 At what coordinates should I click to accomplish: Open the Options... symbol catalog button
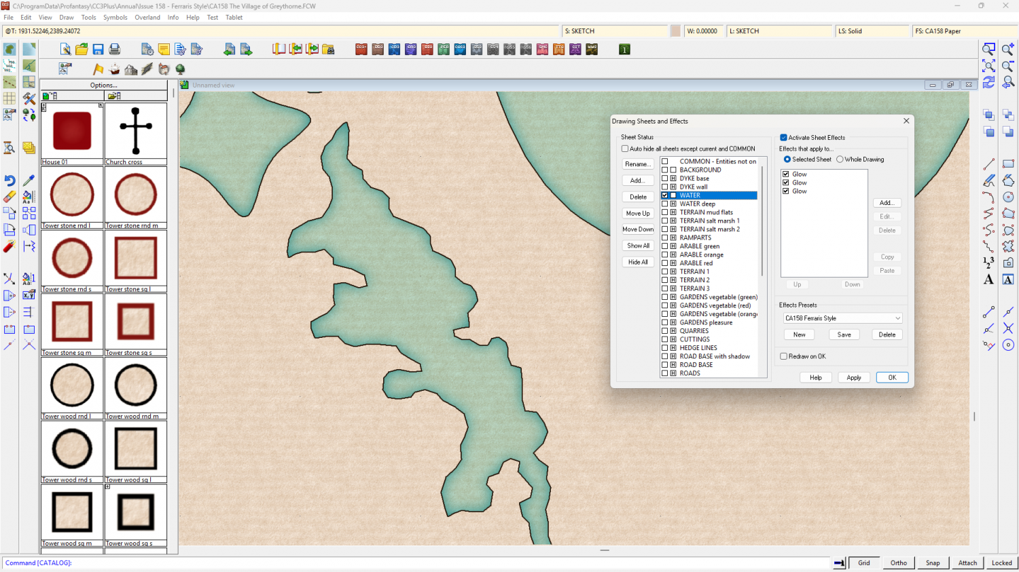click(x=103, y=85)
